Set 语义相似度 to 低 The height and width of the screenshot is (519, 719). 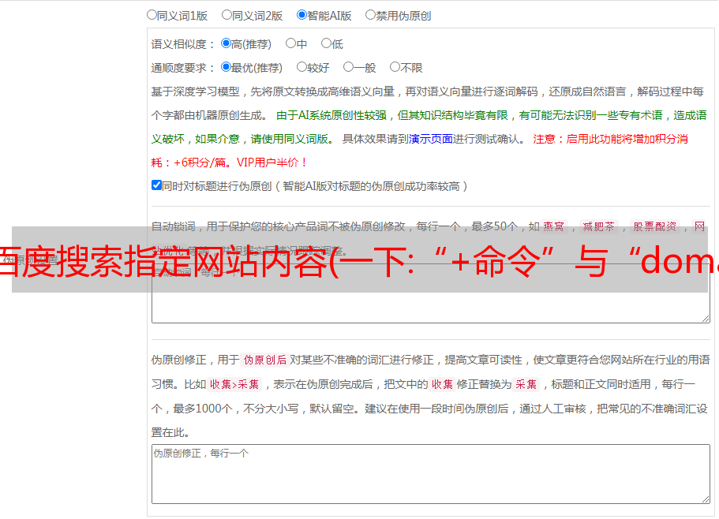coord(326,43)
